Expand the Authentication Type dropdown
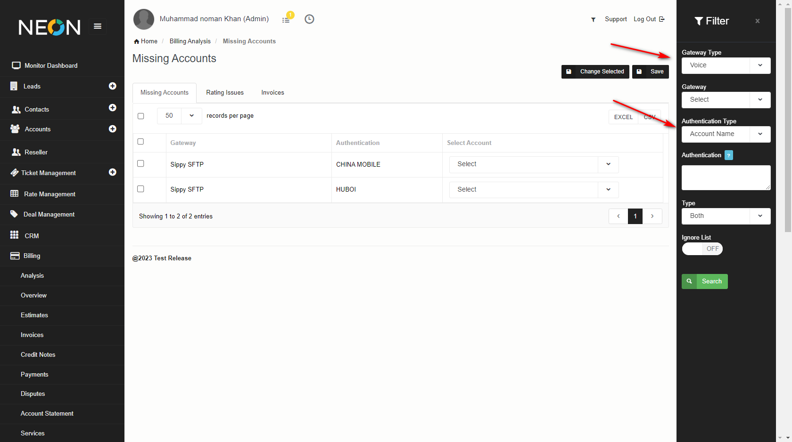The width and height of the screenshot is (792, 442). point(726,134)
